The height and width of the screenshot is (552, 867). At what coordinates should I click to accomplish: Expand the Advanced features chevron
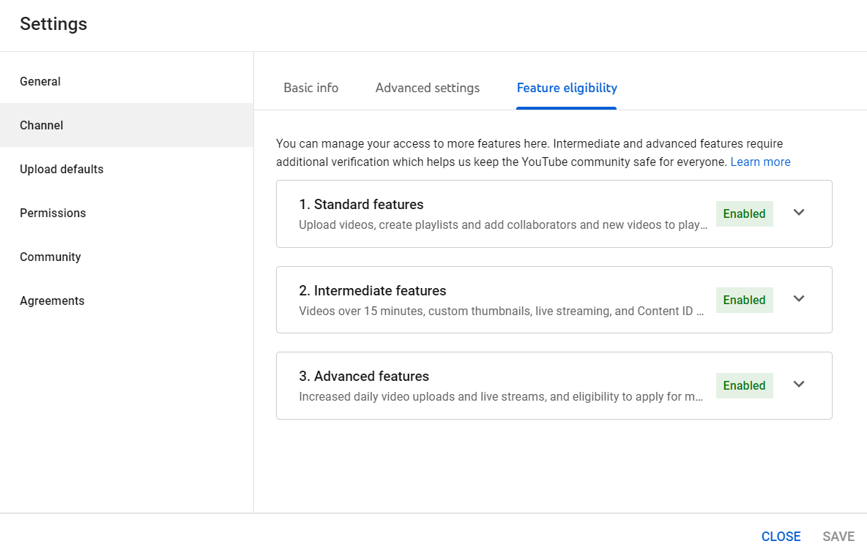point(799,385)
